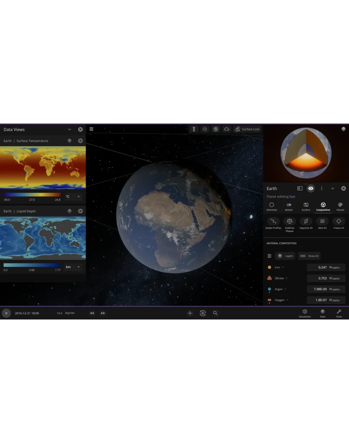Open the search magnifier in bottom bar
The height and width of the screenshot is (443, 349).
click(216, 313)
